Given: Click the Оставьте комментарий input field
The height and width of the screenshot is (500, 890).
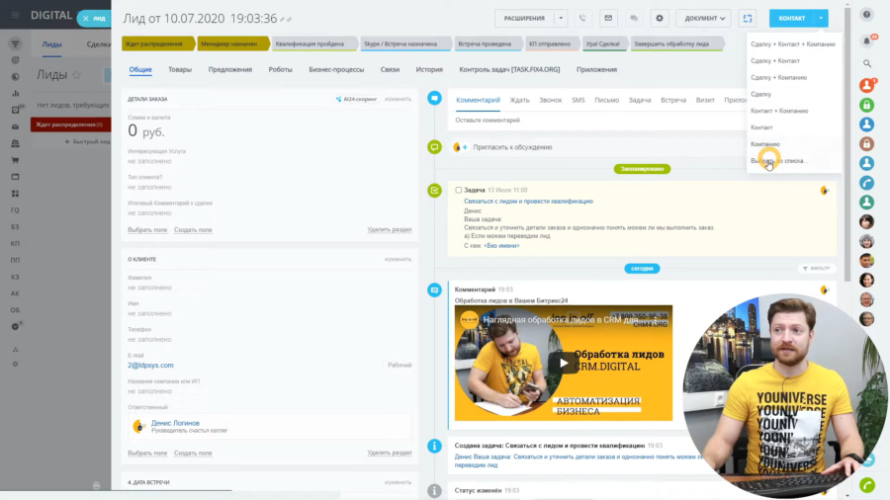Looking at the screenshot, I should coord(599,121).
